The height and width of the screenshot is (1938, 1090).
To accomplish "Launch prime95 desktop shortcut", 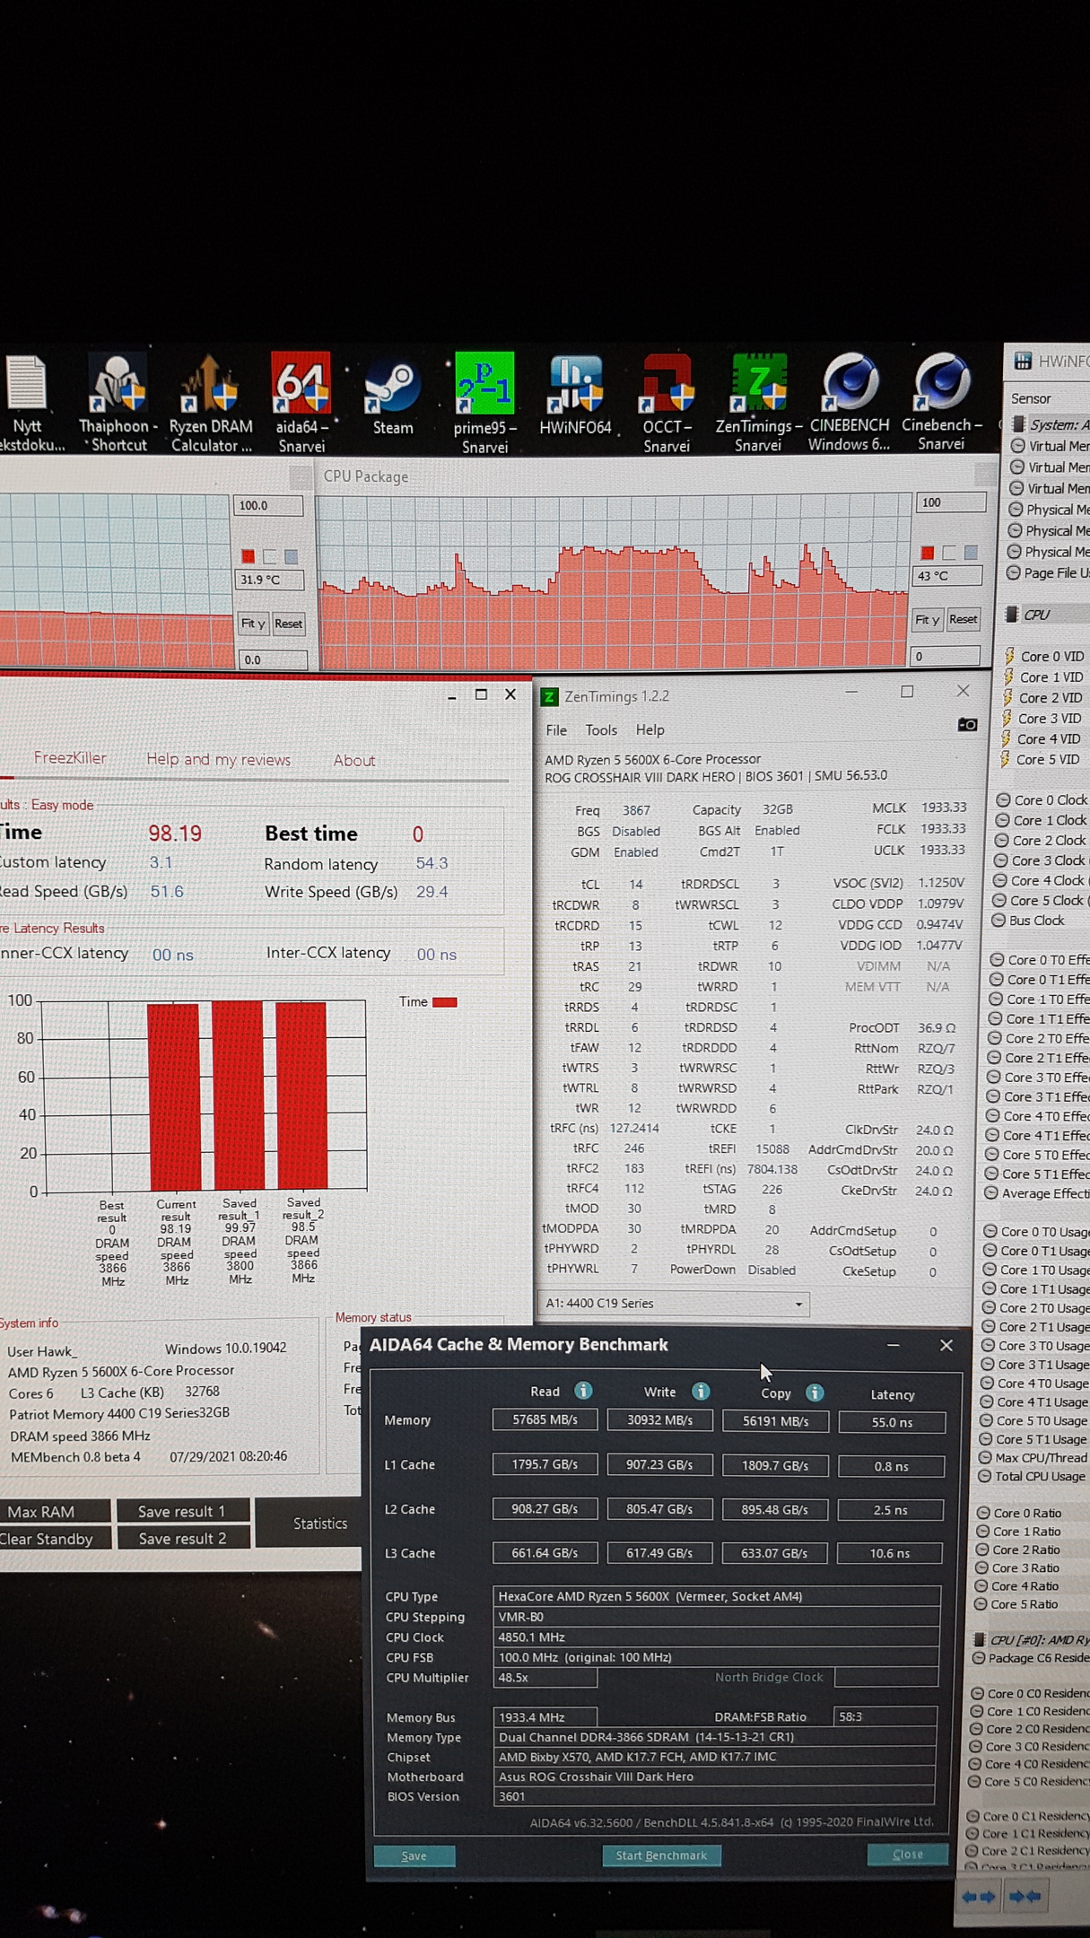I will [484, 403].
